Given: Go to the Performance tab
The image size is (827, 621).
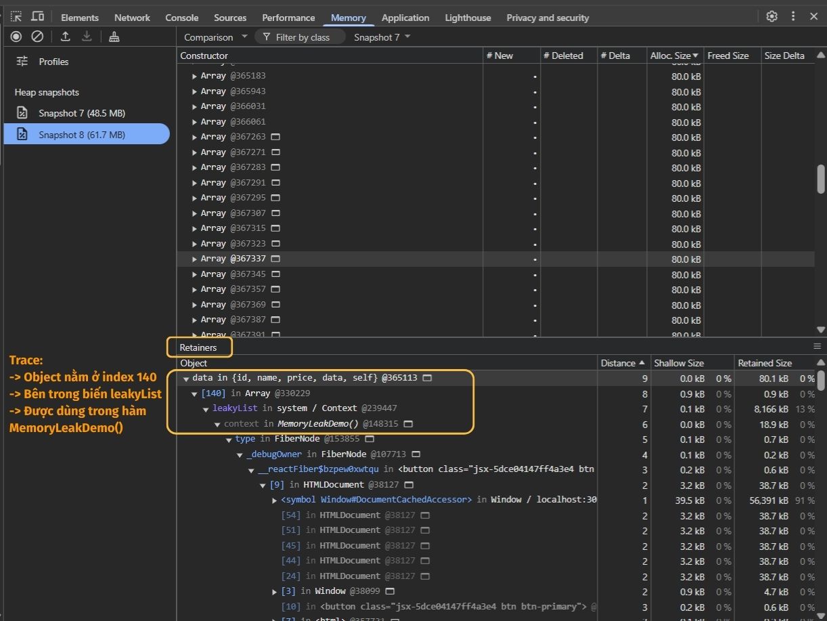Looking at the screenshot, I should (288, 18).
